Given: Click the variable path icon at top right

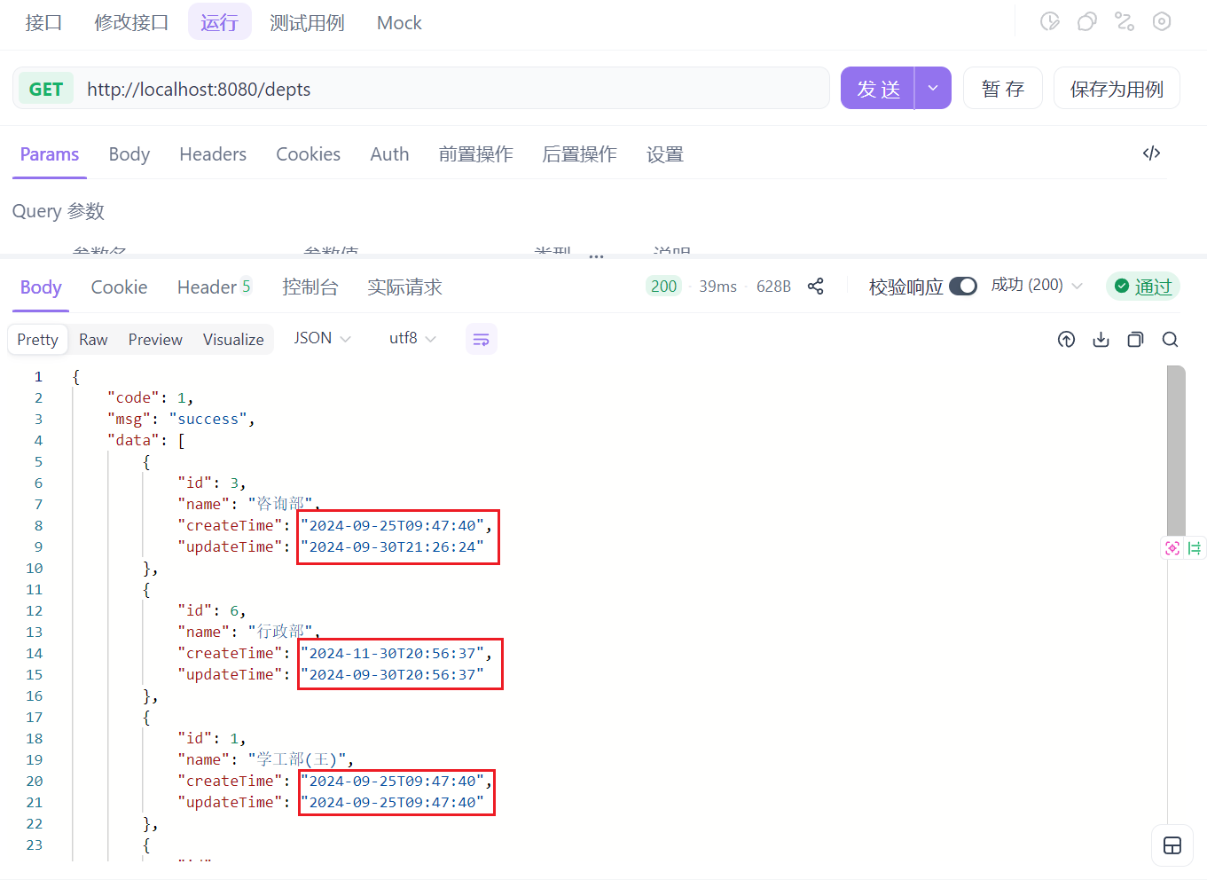Looking at the screenshot, I should [x=1125, y=21].
